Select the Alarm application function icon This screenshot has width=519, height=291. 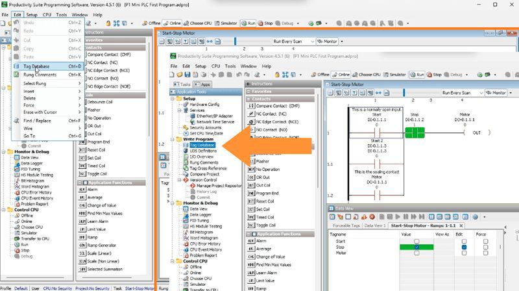pos(252,240)
